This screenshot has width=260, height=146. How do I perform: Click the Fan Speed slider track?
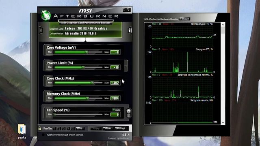[78, 114]
